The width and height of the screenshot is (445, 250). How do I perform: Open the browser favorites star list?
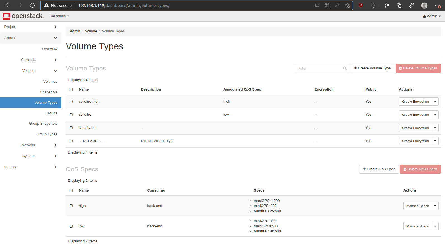[x=387, y=5]
